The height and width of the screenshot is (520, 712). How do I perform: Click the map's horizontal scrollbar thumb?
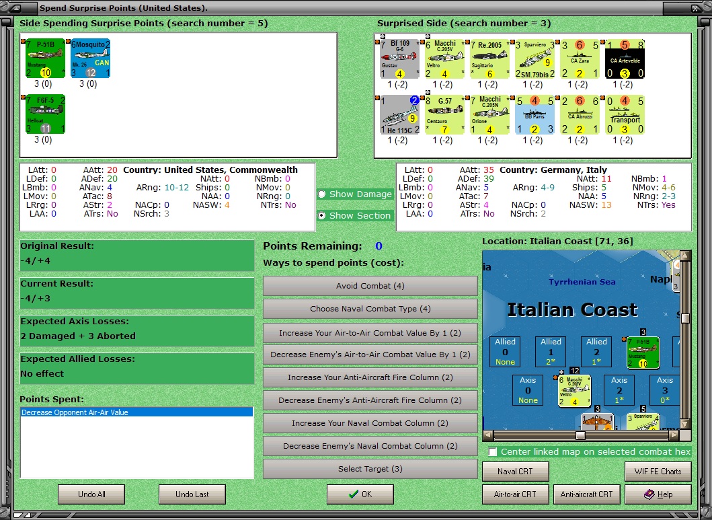click(x=580, y=435)
